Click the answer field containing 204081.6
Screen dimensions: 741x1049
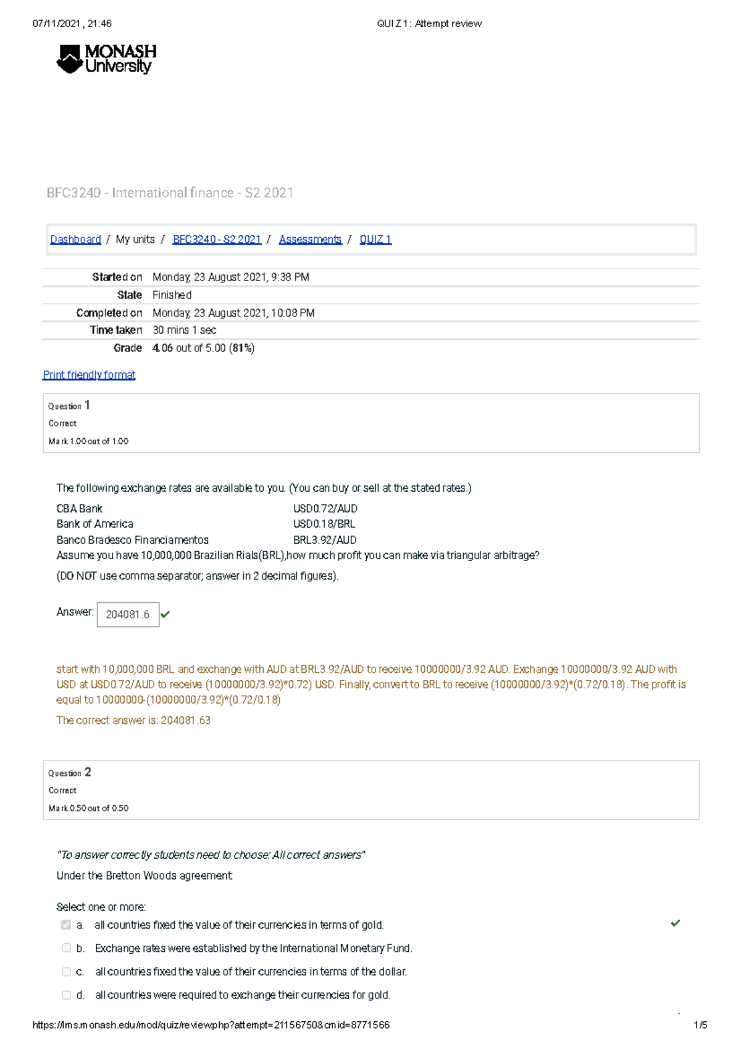[x=128, y=614]
